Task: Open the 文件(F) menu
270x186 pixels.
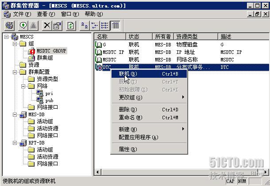Action: pyautogui.click(x=22, y=14)
